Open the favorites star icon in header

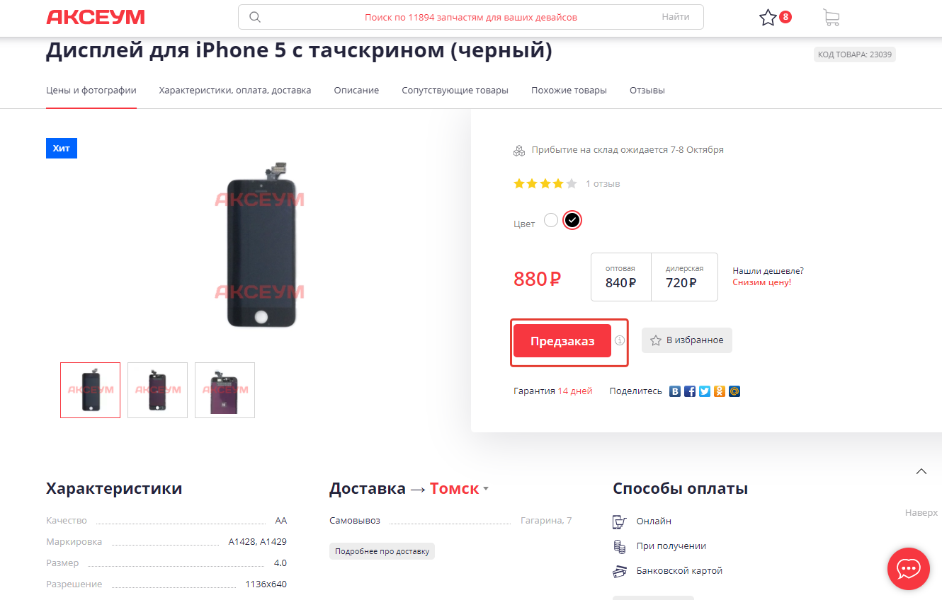coord(768,18)
